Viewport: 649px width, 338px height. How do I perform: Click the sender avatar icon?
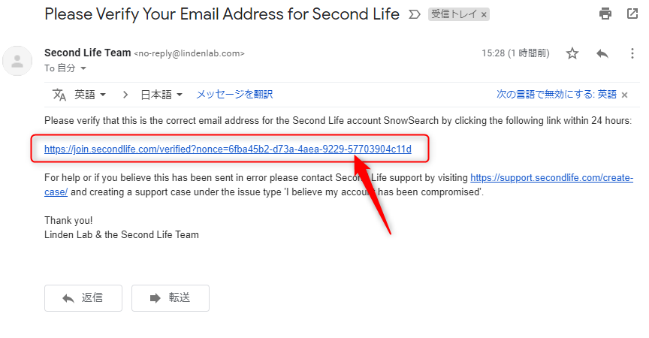[17, 62]
